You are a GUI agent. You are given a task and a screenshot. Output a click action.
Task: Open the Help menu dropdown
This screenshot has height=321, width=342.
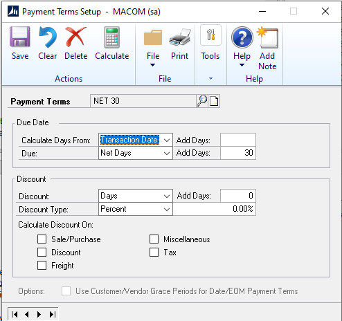[x=242, y=47]
